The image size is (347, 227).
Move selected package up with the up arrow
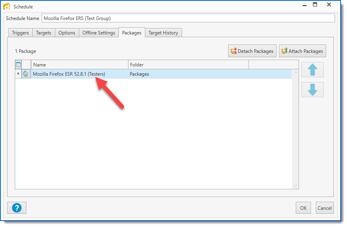tap(313, 70)
